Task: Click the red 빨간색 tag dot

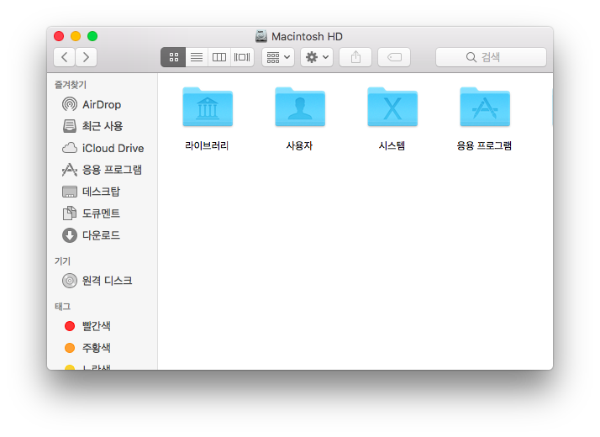Action: 70,326
